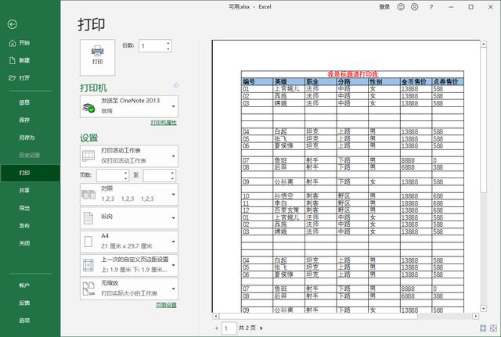Click the ending page number field
501x337 pixels.
coord(157,175)
